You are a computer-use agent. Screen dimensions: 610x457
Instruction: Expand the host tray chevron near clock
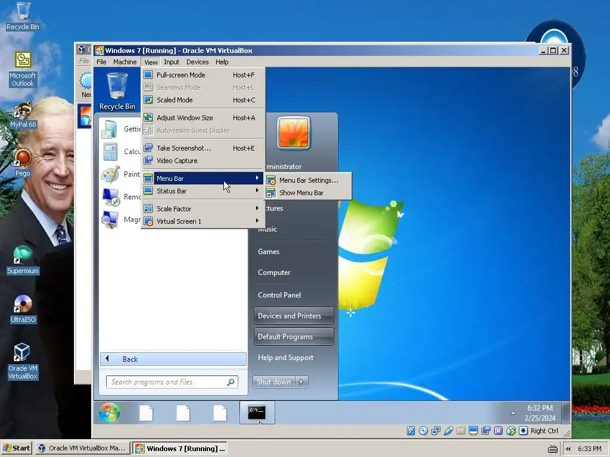click(568, 449)
